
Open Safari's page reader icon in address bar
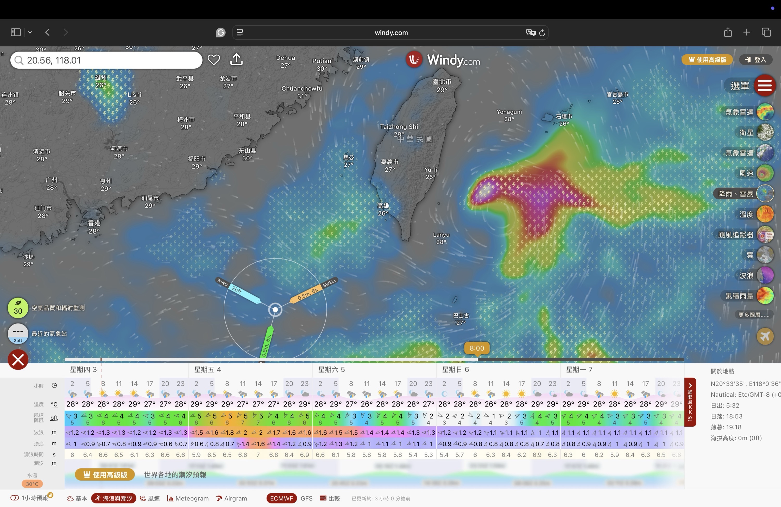pyautogui.click(x=240, y=33)
